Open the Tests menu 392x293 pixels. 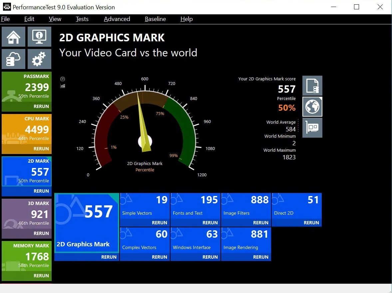coord(82,19)
